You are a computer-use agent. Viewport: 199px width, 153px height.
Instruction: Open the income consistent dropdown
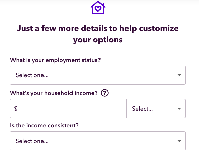[x=98, y=141]
